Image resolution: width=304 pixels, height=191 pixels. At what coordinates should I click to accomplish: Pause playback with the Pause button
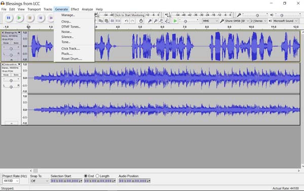[9, 18]
